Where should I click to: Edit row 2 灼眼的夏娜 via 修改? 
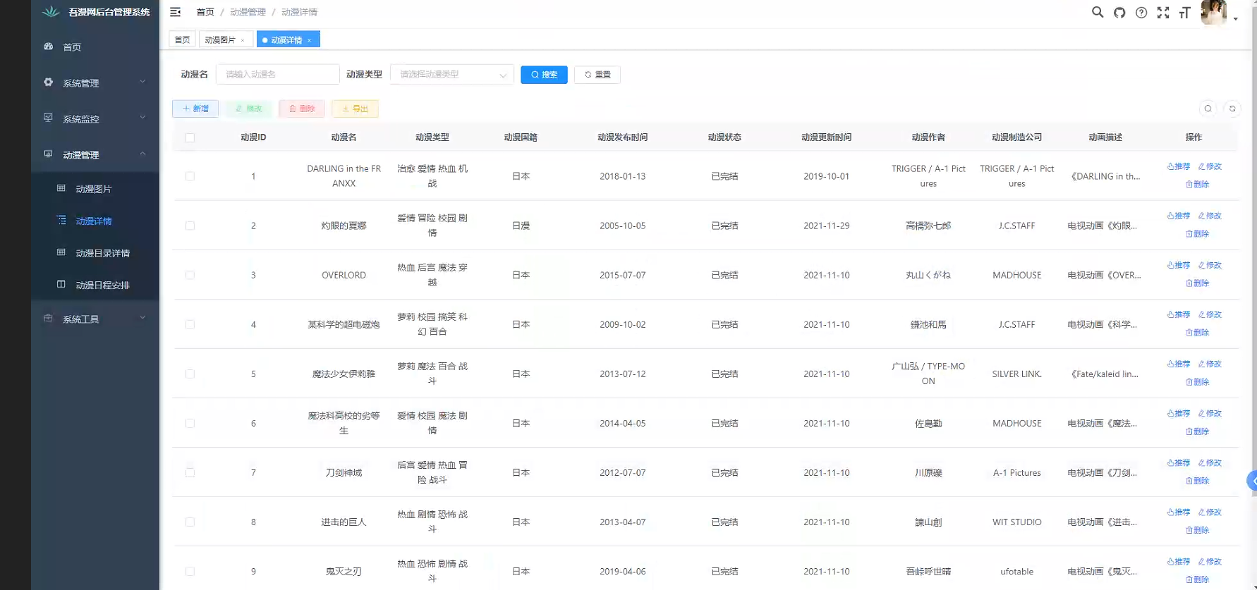tap(1210, 216)
